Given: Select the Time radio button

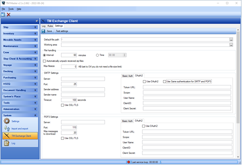Looking at the screenshot, I should [97, 55].
